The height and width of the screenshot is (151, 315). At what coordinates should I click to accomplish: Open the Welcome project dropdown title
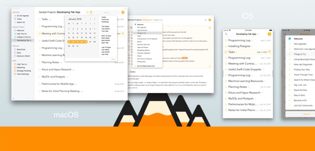click(147, 20)
